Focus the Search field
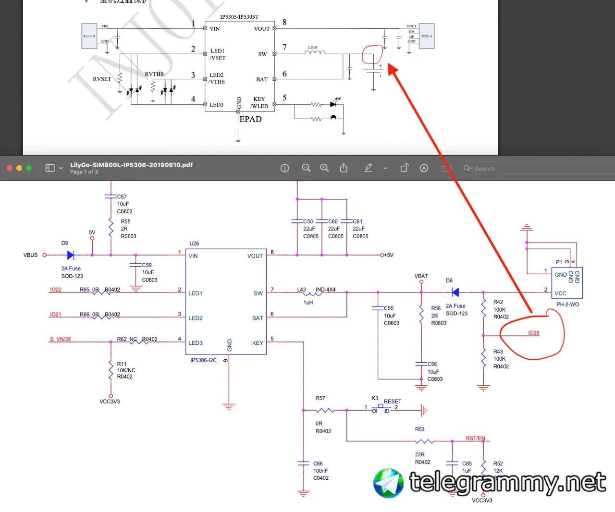Screen dimensions: 615x512 point(538,168)
